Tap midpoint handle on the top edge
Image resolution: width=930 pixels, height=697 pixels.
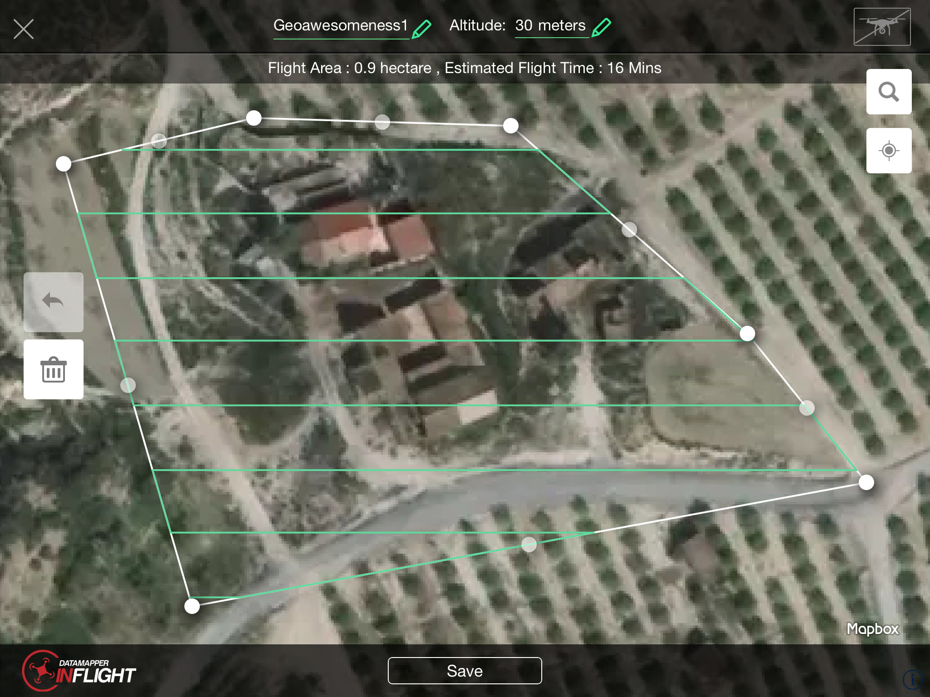[382, 122]
